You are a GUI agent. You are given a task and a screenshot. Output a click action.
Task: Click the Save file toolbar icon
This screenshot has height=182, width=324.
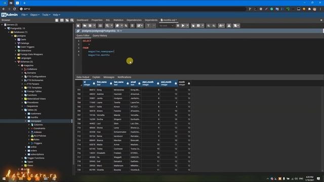(90, 26)
